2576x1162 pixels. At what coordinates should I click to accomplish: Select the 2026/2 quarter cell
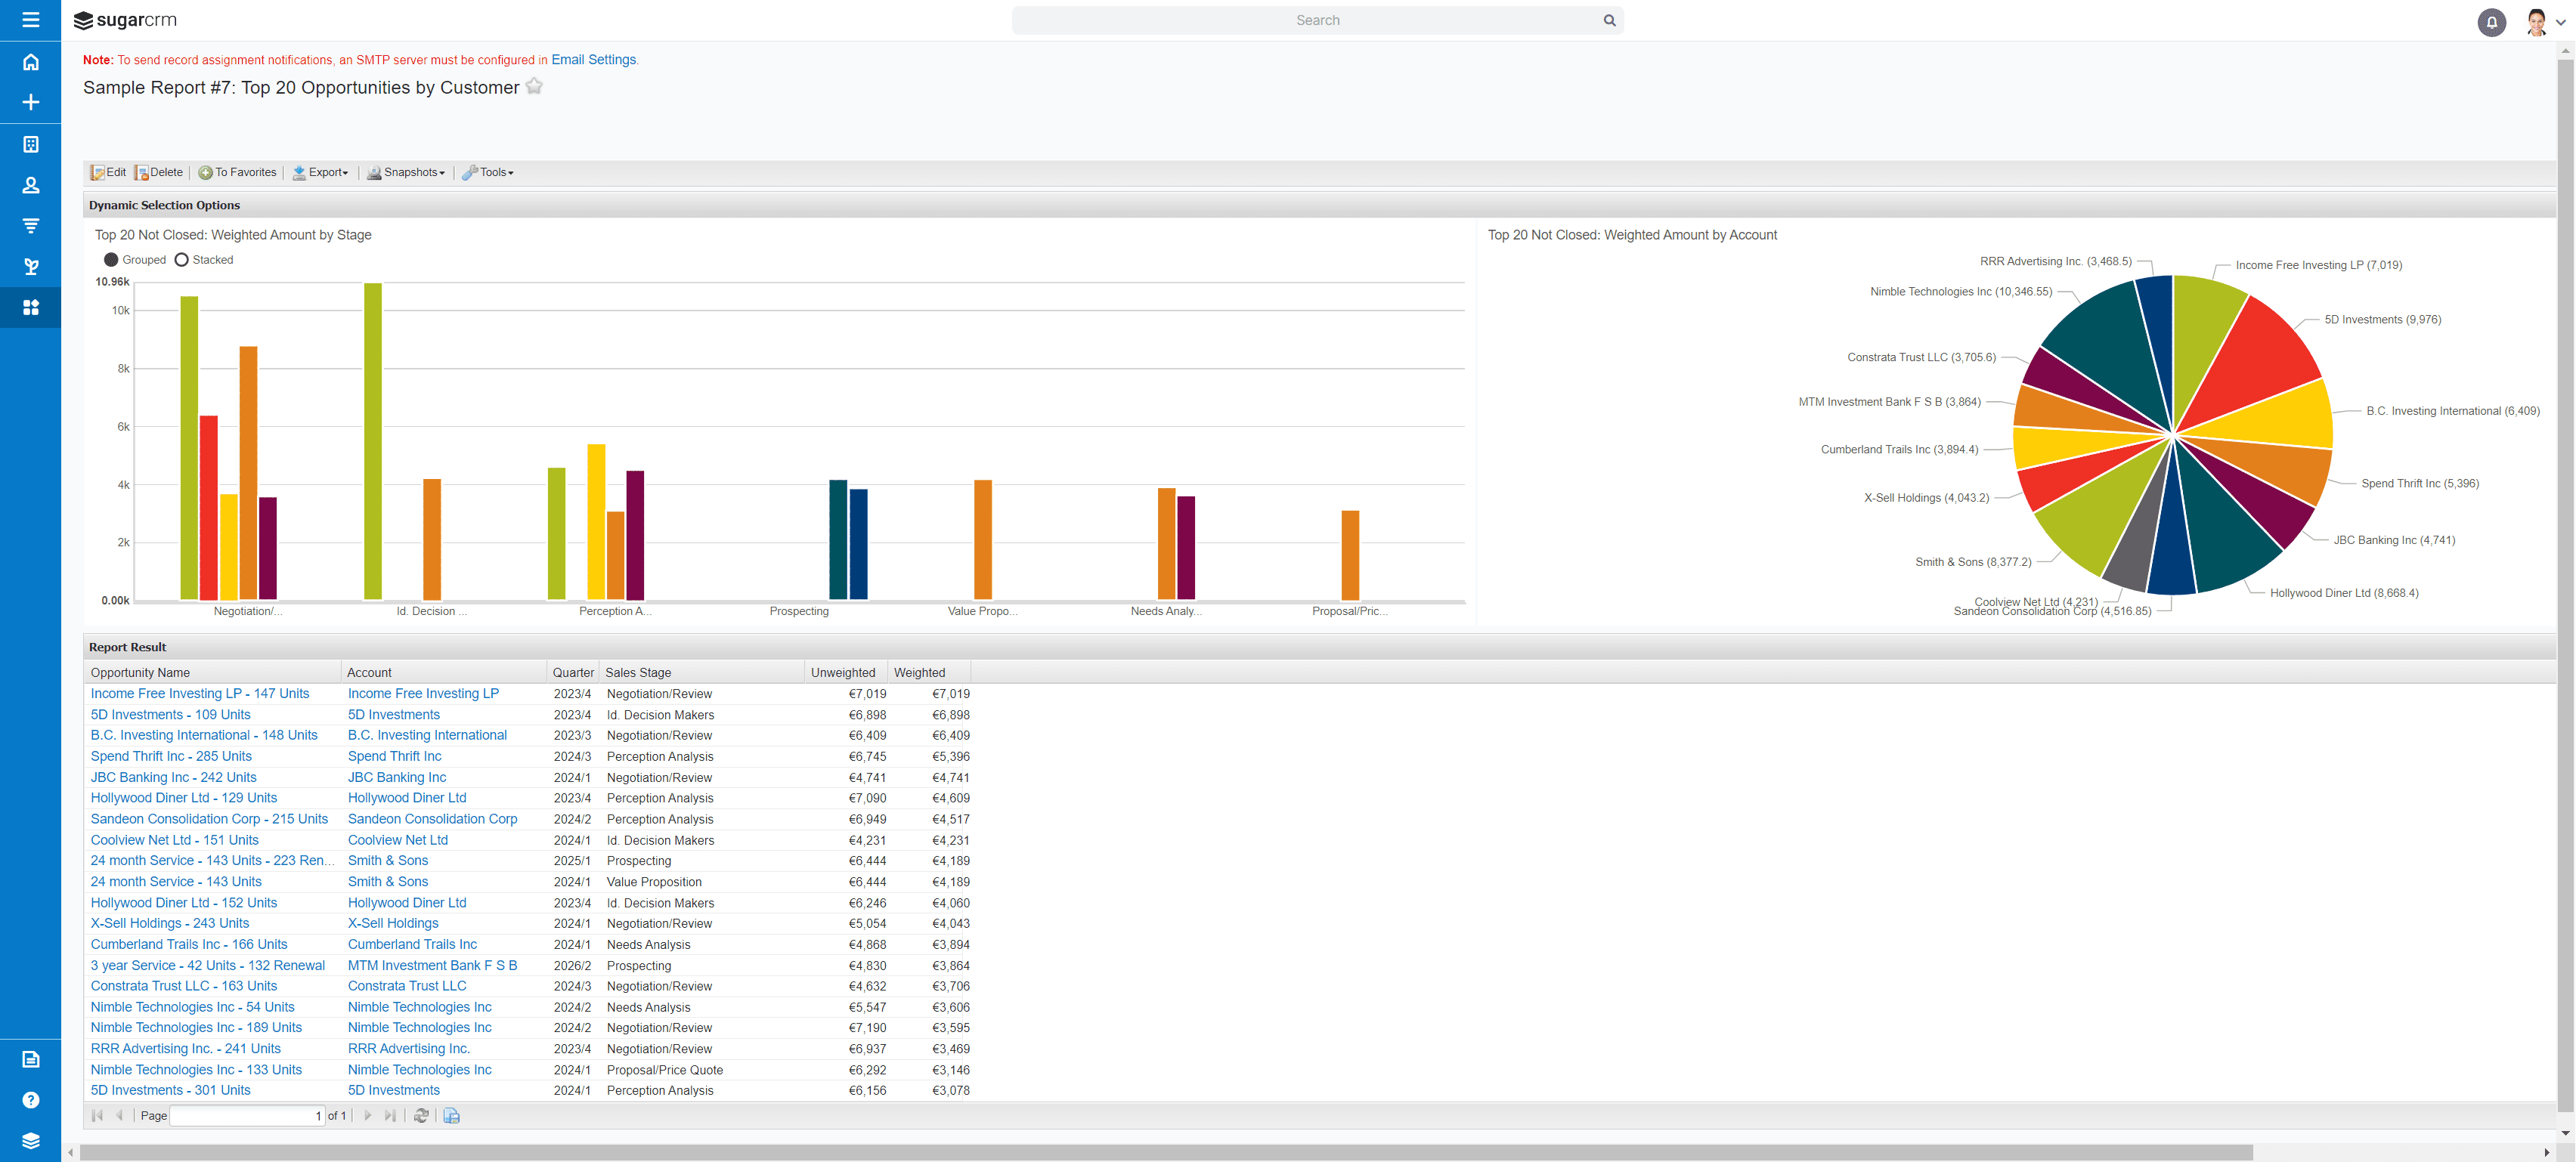[572, 965]
